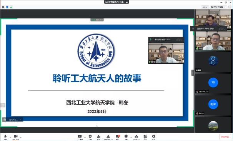Image resolution: width=233 pixels, height=141 pixels.
Task: Toggle meeting recording
Action: coord(126,137)
